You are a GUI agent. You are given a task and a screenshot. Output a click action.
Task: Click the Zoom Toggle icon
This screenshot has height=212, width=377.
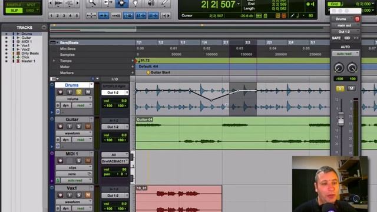click(91, 16)
